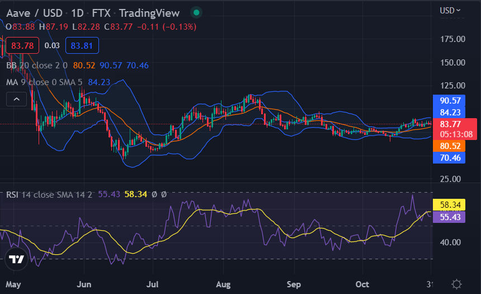Screen dimensions: 481x294
Task: Click the Sep label on time axis
Action: click(x=294, y=284)
